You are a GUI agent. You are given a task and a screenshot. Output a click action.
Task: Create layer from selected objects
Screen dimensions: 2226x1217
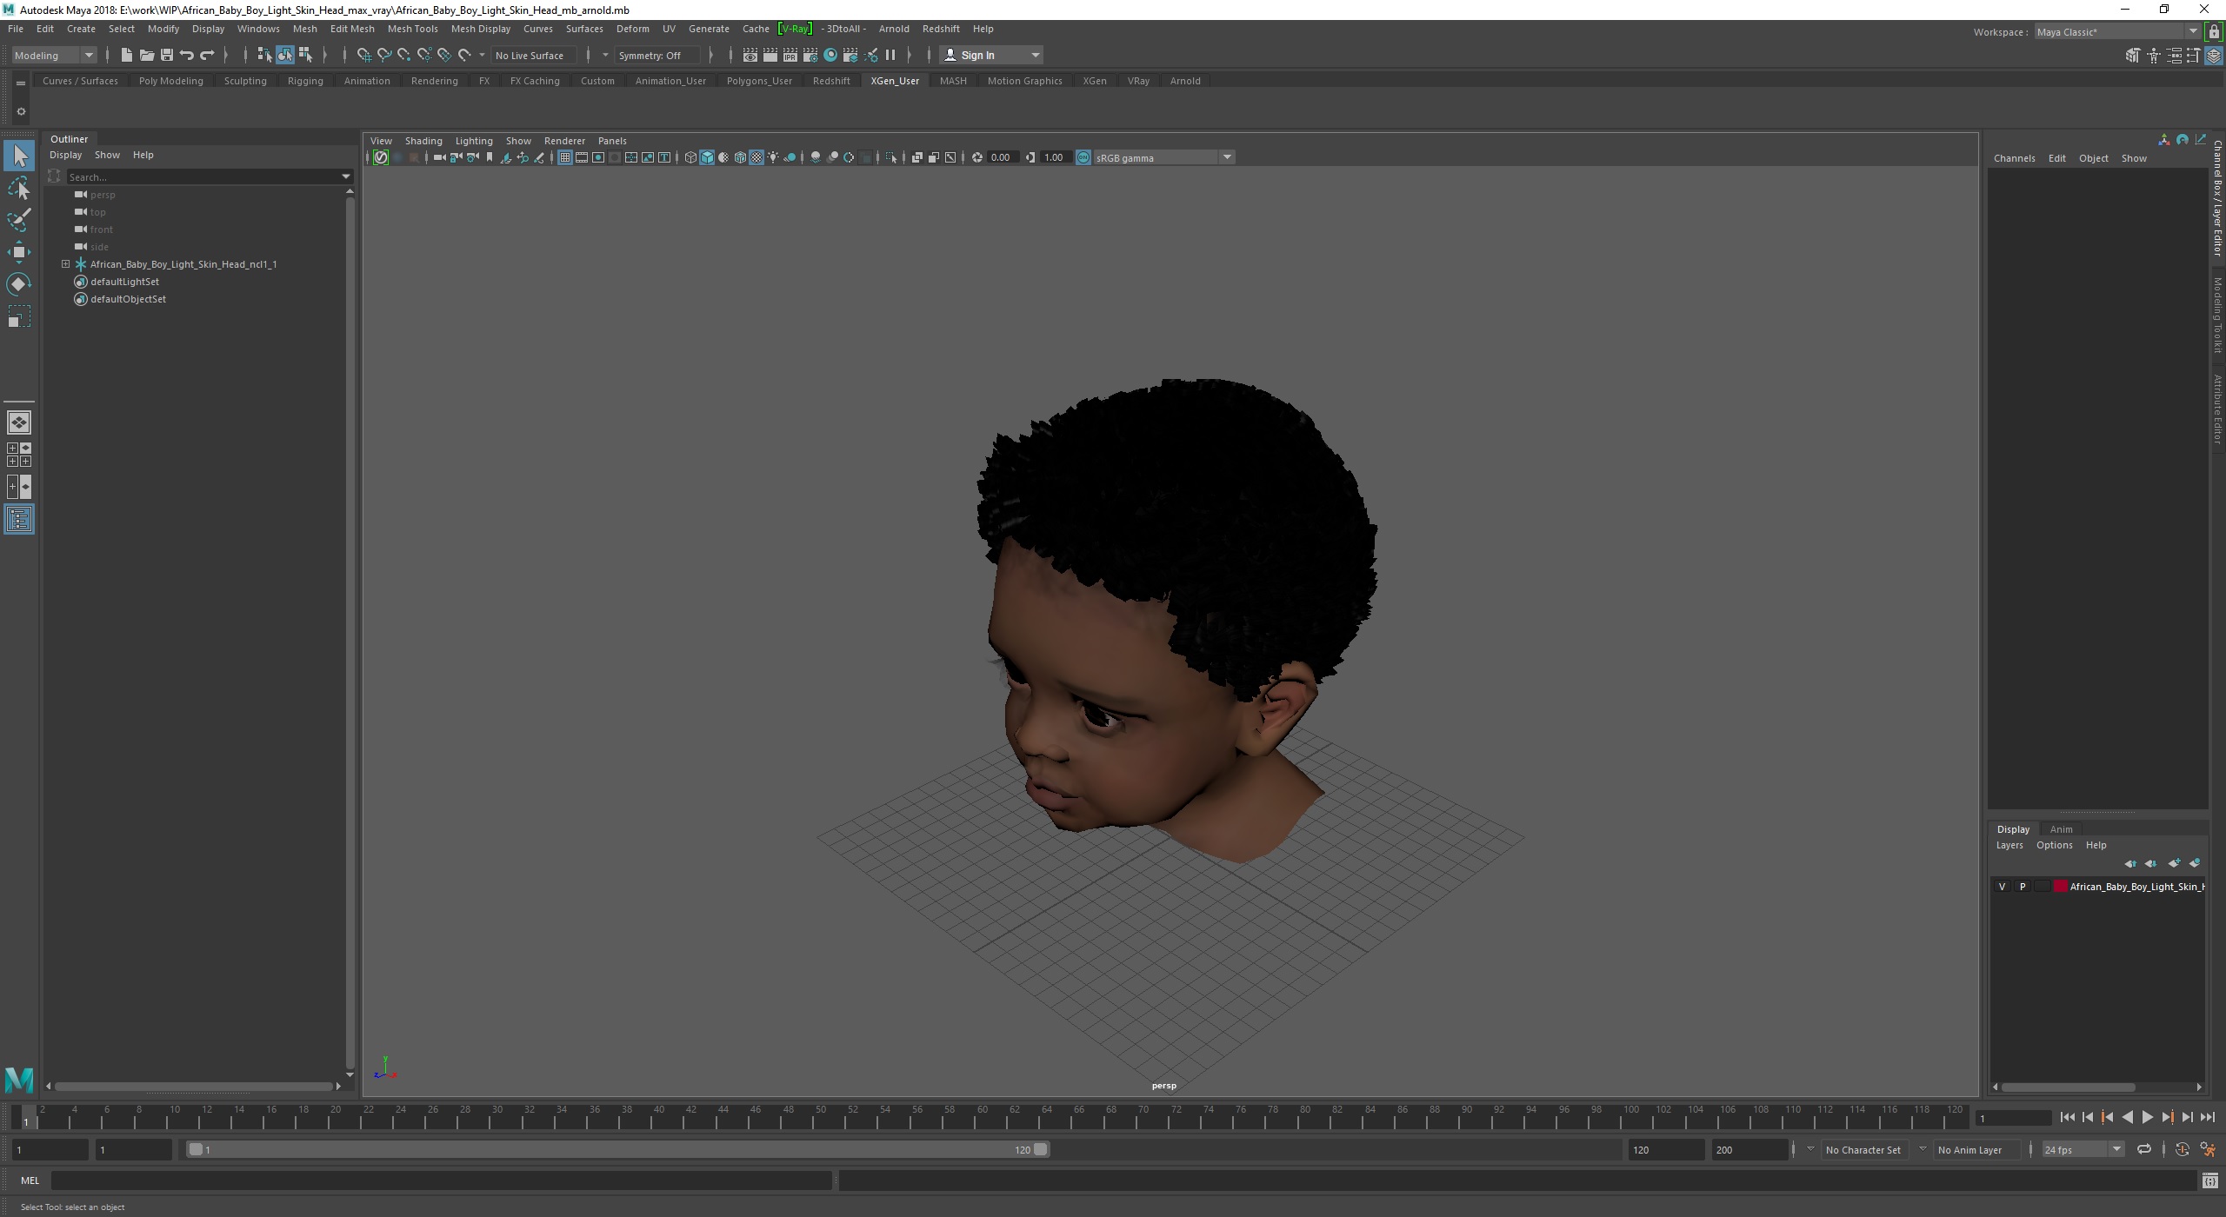pyautogui.click(x=2195, y=863)
